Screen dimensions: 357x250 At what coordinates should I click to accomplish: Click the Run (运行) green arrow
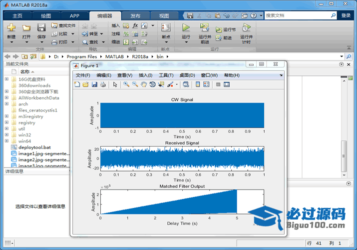pos(186,27)
